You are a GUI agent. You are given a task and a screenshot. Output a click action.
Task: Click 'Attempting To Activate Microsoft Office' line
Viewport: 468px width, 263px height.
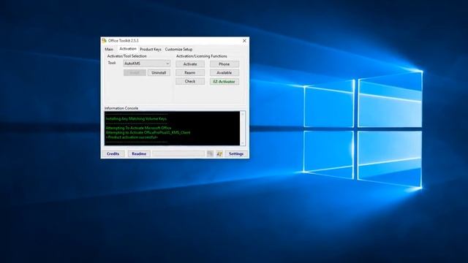click(138, 128)
